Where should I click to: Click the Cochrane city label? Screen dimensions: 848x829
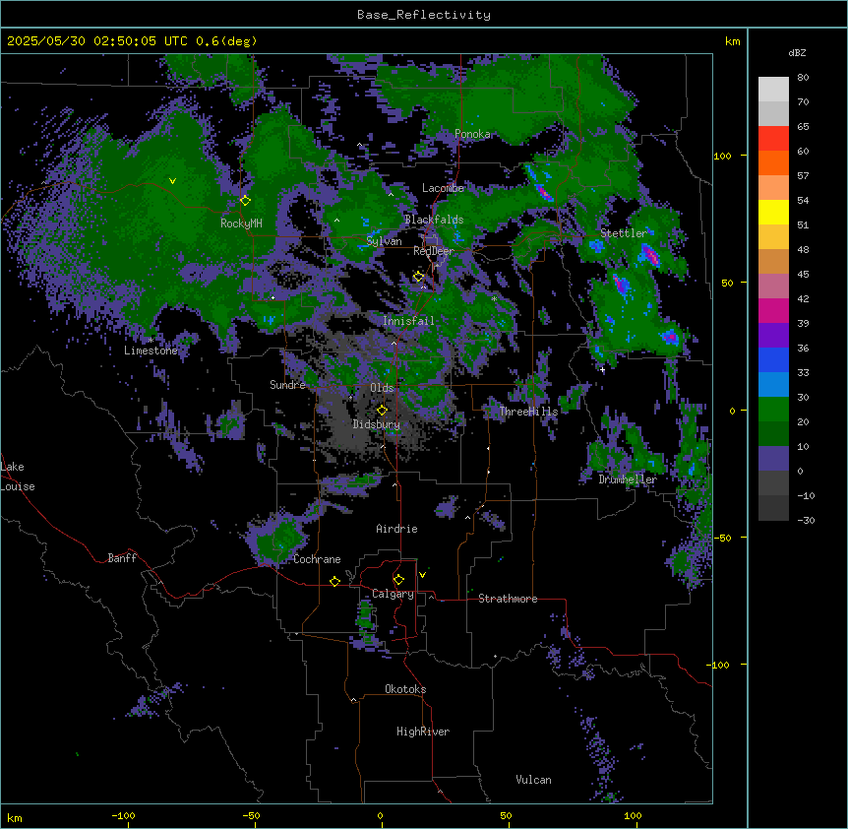(x=317, y=559)
